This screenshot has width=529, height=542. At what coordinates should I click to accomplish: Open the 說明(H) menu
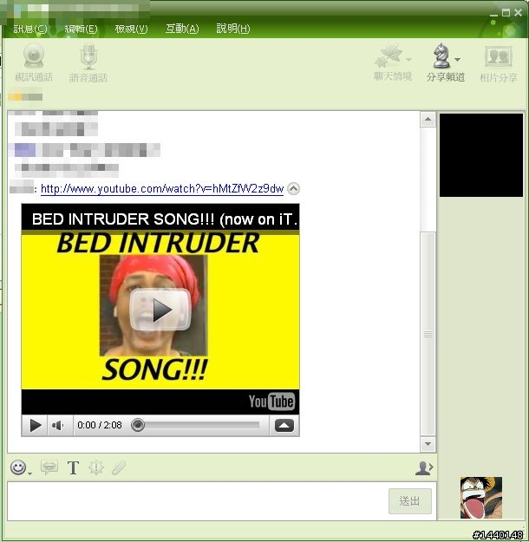[x=233, y=29]
